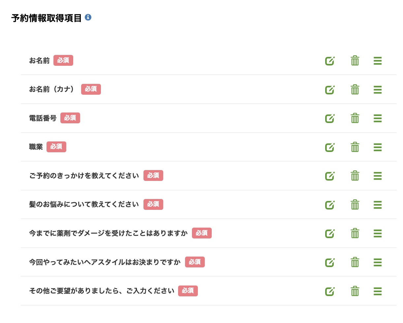Edit the その他ご要望 field
Image resolution: width=403 pixels, height=323 pixels.
[330, 291]
